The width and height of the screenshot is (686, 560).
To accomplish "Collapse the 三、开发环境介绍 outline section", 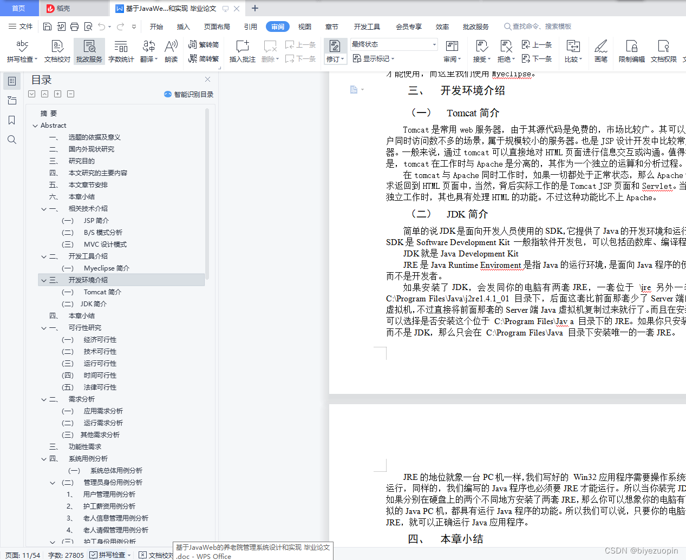I will [44, 280].
